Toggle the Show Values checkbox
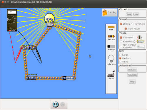 [126, 29]
